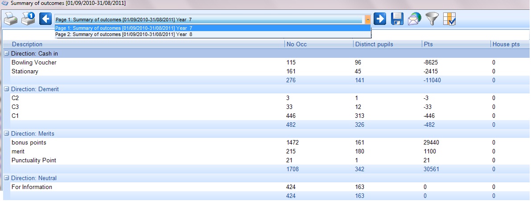Click the Merits No Occ total 1708
Screen dimensions: 531x201
point(292,169)
